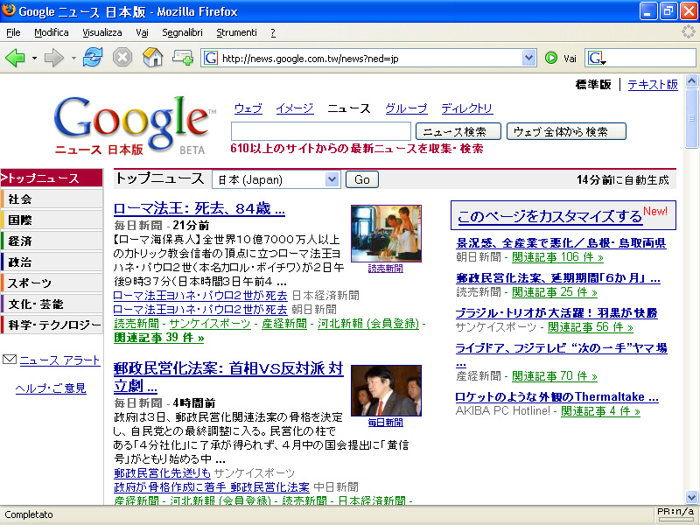Select the 経済 sidebar section

[x=52, y=241]
